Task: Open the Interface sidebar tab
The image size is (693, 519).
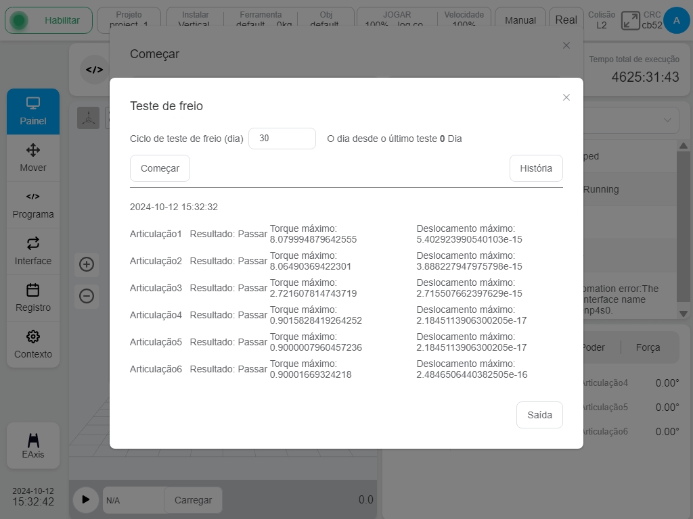Action: [x=33, y=251]
